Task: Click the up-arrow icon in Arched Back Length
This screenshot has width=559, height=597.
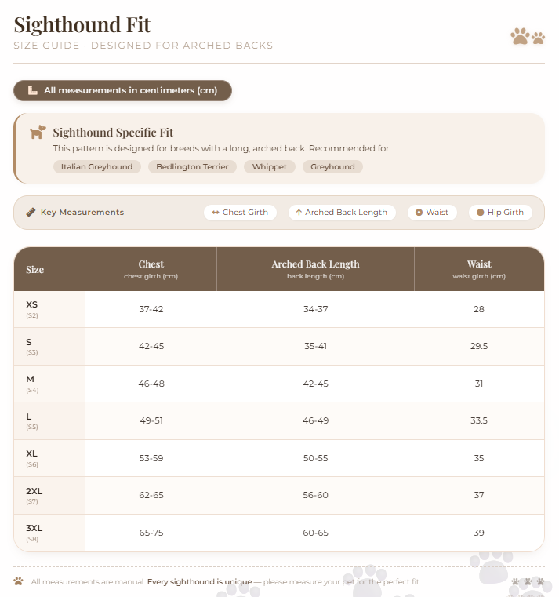Action: (x=299, y=213)
